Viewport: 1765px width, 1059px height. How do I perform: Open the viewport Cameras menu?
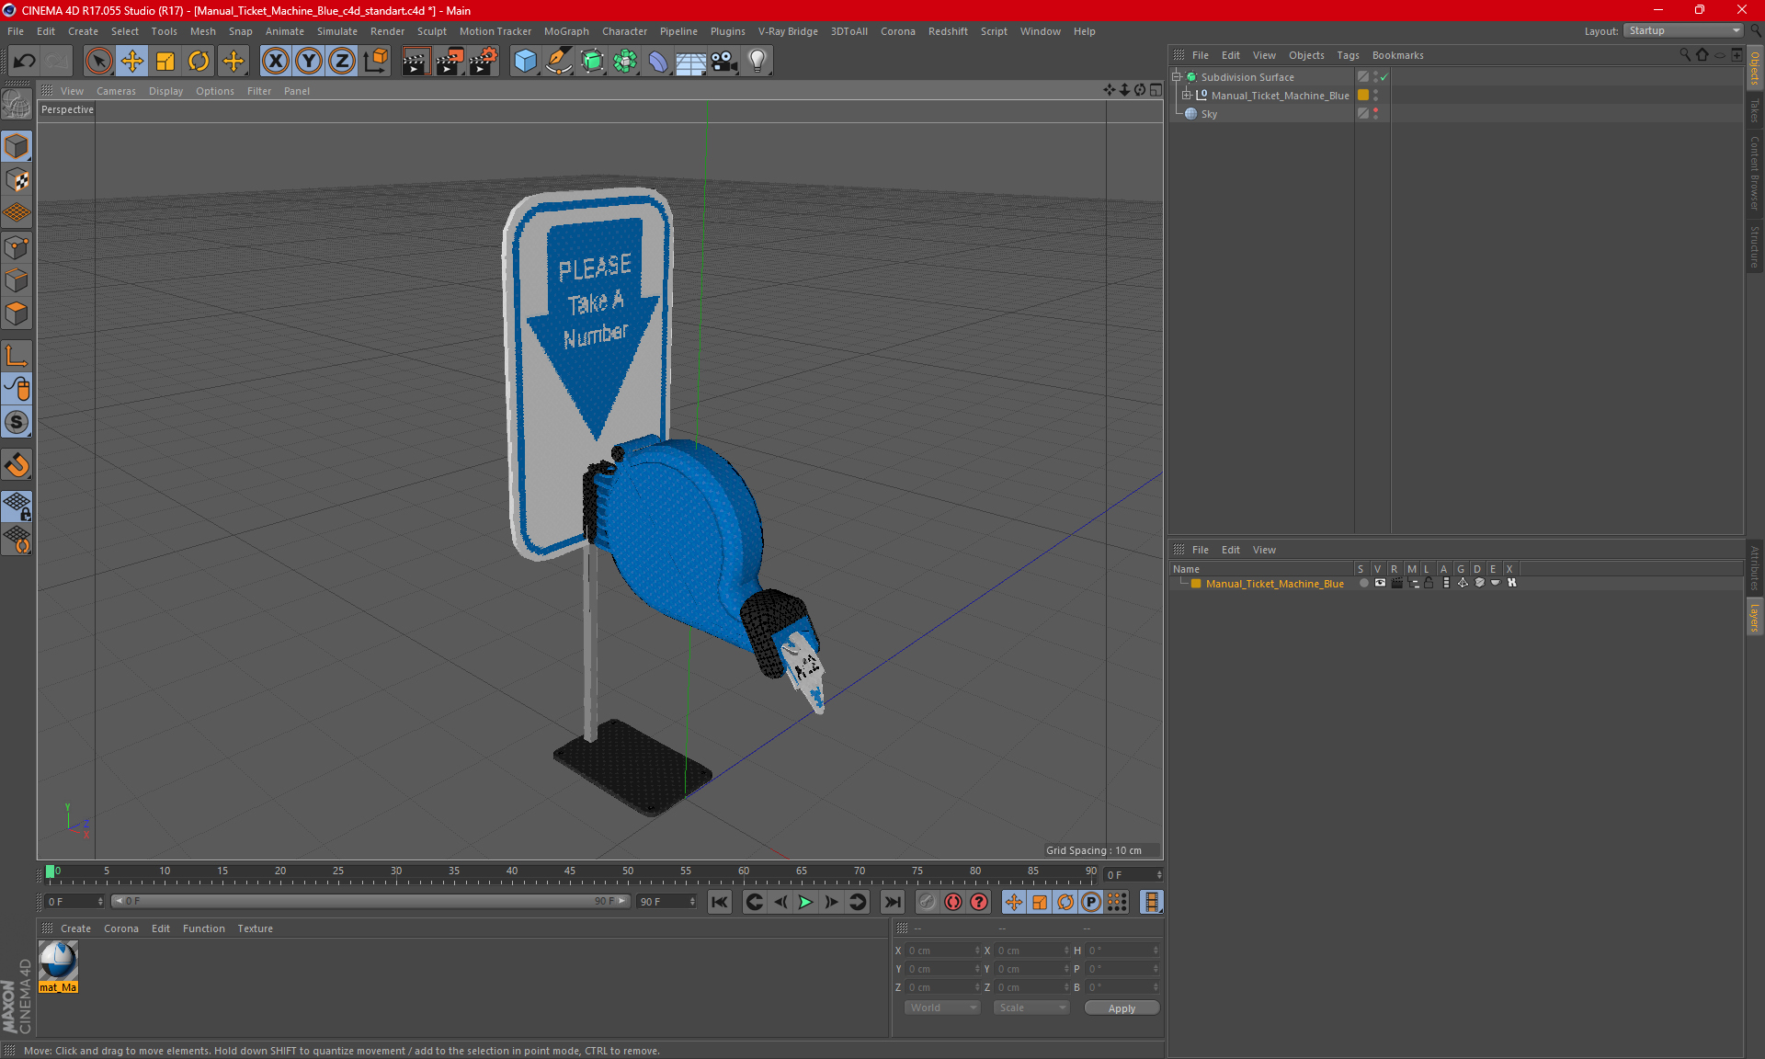tap(116, 91)
